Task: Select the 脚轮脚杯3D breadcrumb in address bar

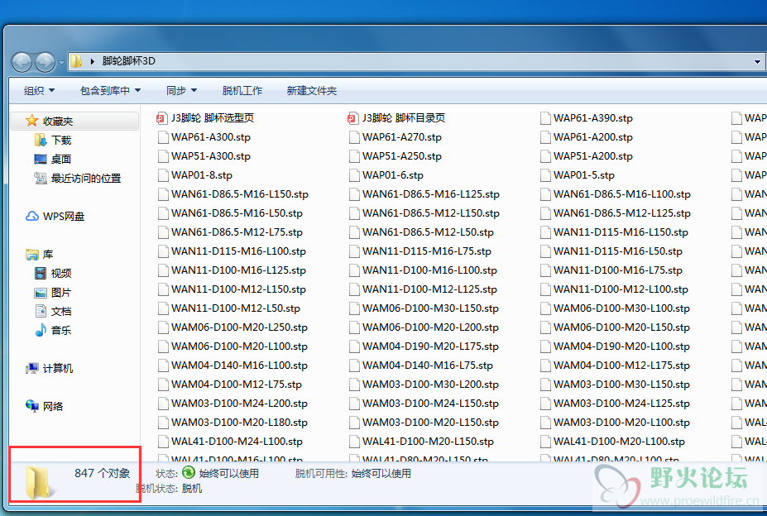Action: pyautogui.click(x=128, y=61)
